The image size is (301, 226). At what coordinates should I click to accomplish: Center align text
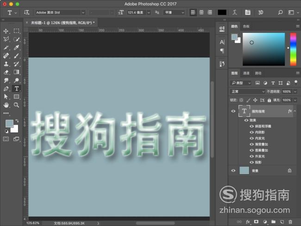[x=201, y=13]
